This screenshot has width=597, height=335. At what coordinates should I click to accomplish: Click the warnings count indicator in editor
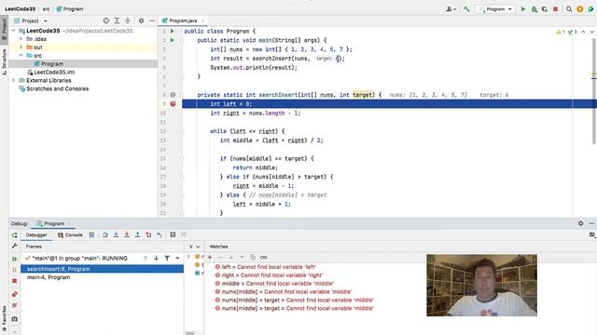561,33
